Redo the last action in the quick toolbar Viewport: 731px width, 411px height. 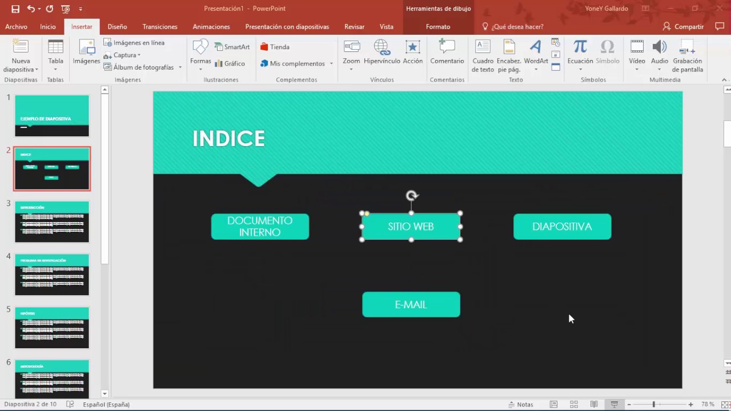click(49, 9)
